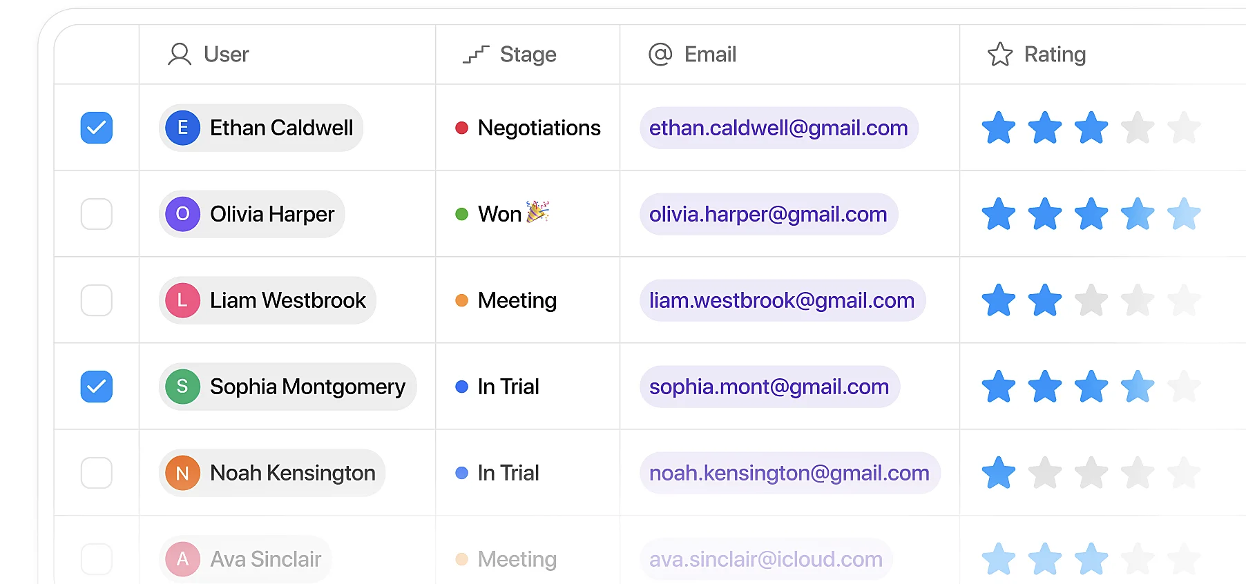The height and width of the screenshot is (584, 1246).
Task: Open the olivia.harper@gmail.com email link
Action: click(x=768, y=214)
